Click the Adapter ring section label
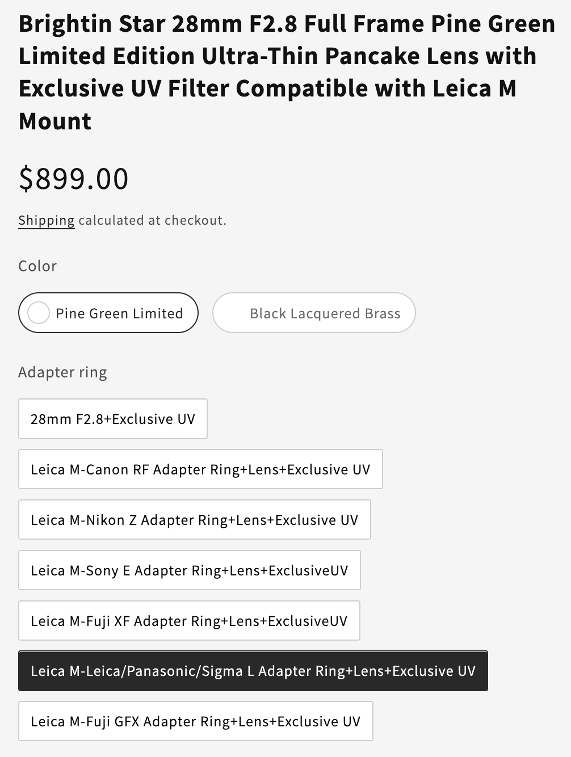The width and height of the screenshot is (571, 757). click(62, 372)
